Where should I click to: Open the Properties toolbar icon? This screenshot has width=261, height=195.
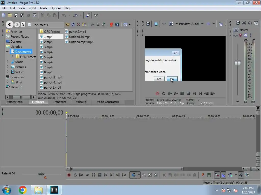pyautogui.click(x=34, y=15)
